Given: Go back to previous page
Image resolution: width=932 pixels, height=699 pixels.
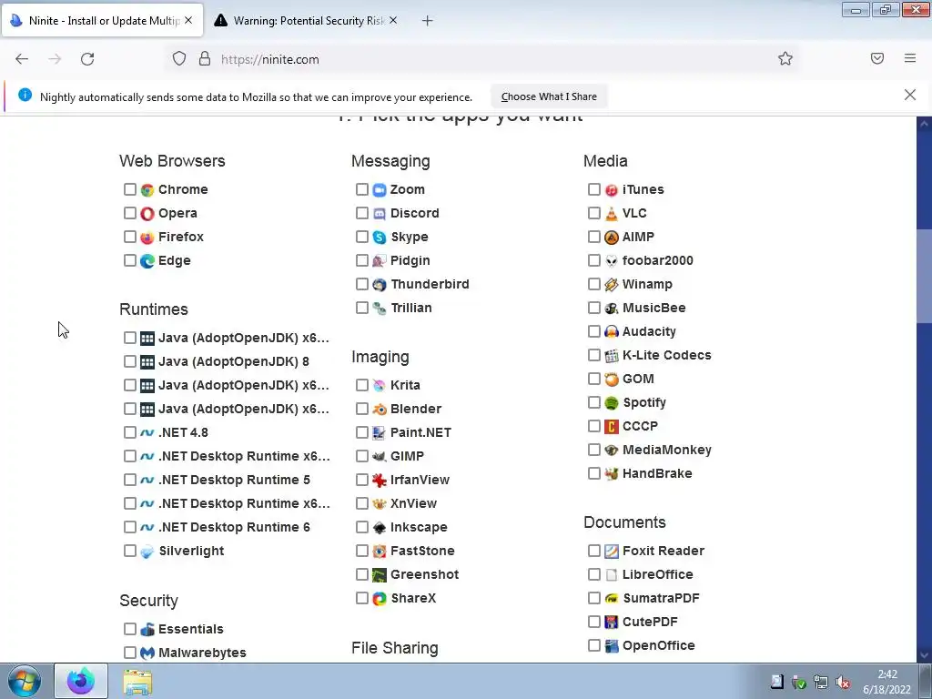Looking at the screenshot, I should coord(22,59).
